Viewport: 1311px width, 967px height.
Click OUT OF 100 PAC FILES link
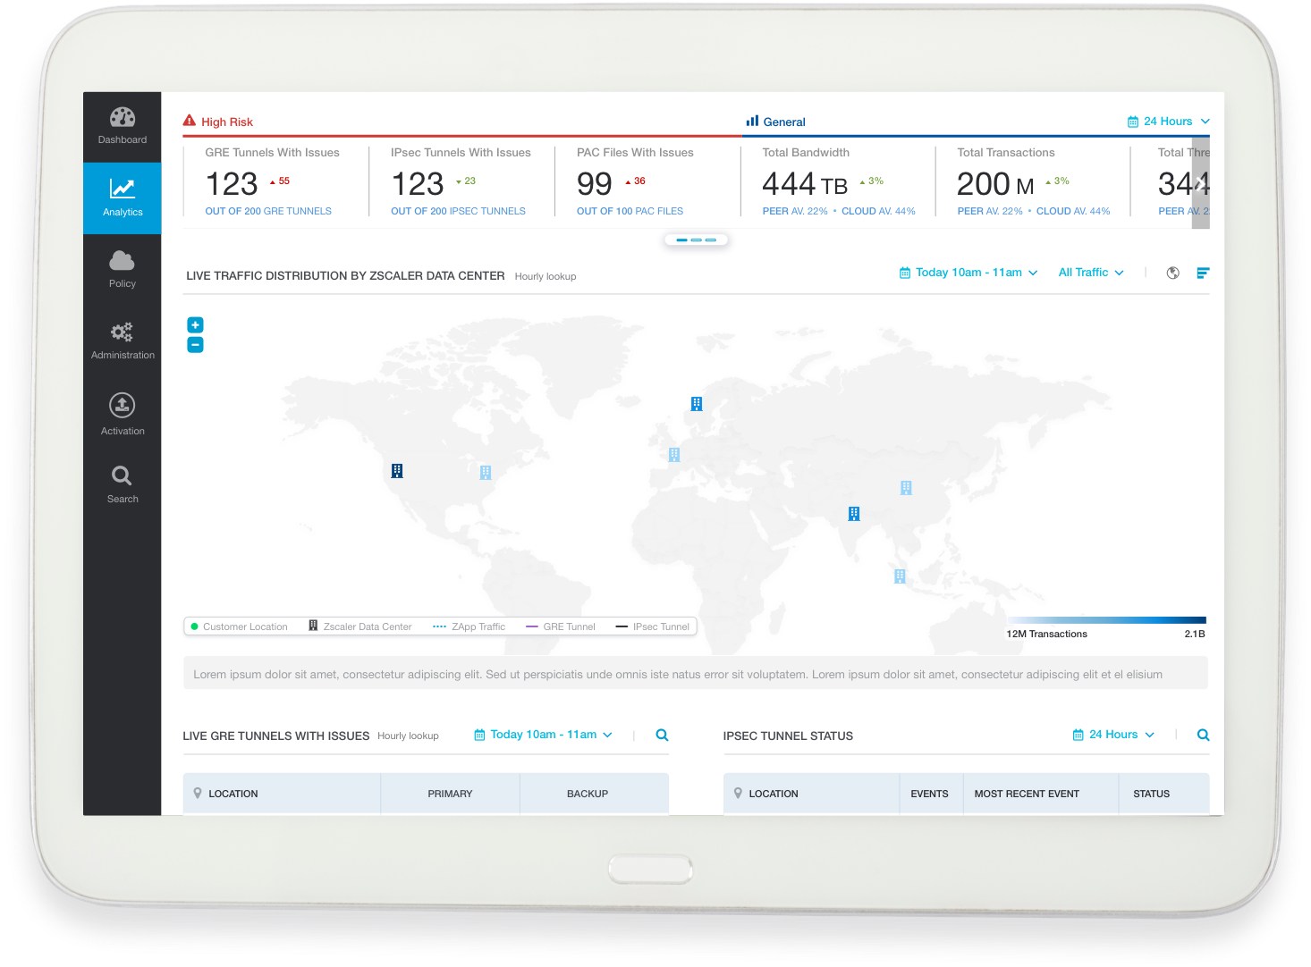coord(630,212)
